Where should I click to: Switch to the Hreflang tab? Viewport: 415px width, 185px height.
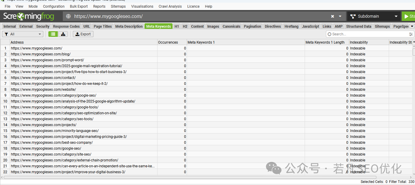[x=291, y=26]
